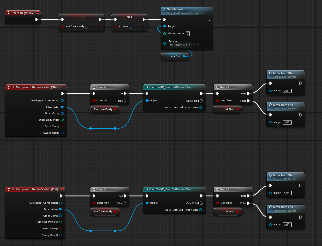Click exec output pin of Begin Overlap (Start)
Image resolution: width=322 pixels, height=246 pixels.
[x=63, y=93]
